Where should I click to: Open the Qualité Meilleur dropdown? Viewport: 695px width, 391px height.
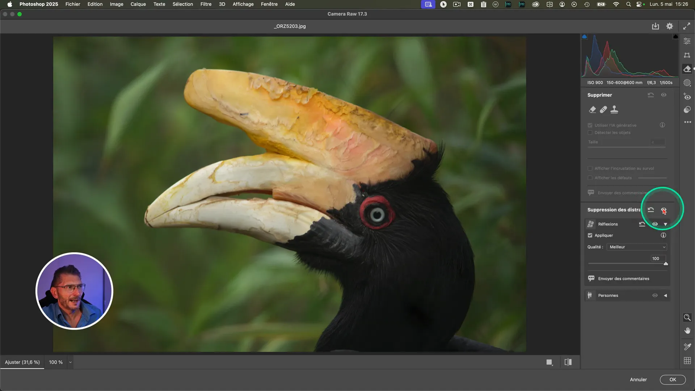[637, 247]
